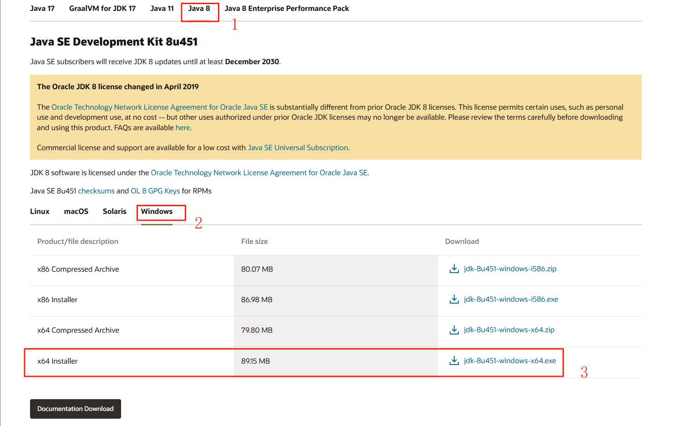Switch to the Linux platform tab

pyautogui.click(x=40, y=212)
